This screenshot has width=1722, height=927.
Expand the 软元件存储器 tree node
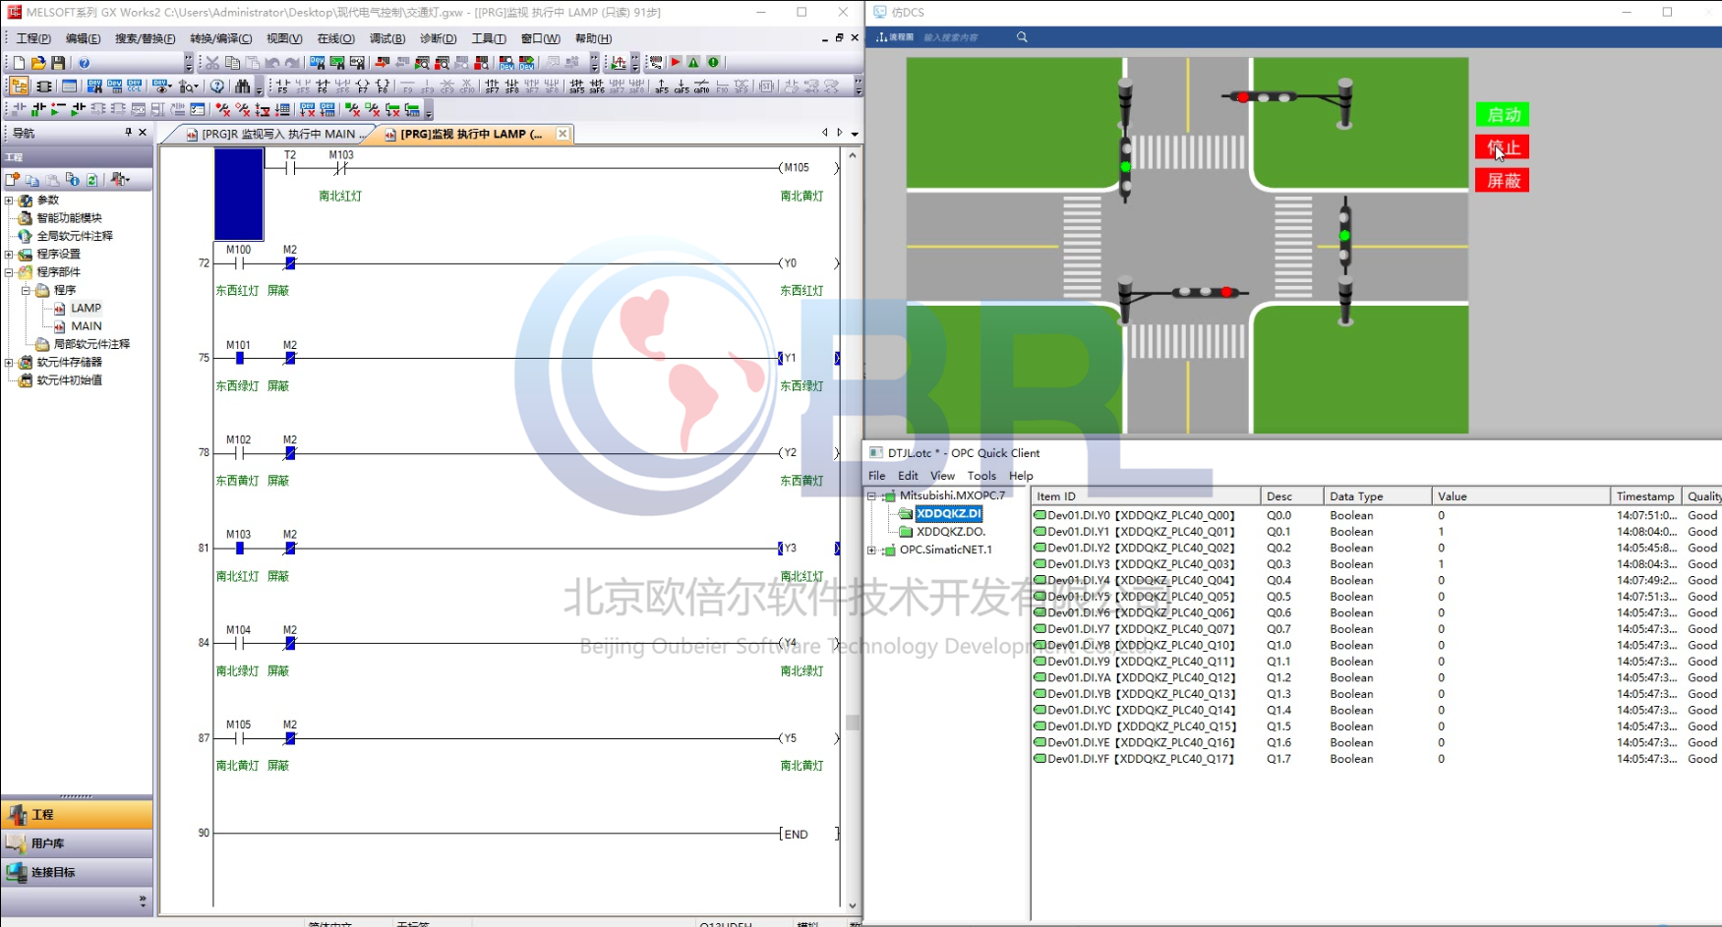[9, 363]
